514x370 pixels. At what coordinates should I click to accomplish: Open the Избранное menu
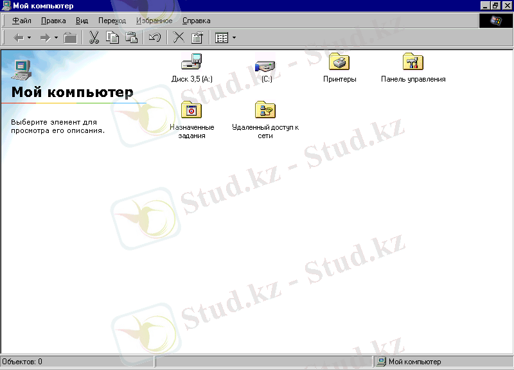(x=154, y=21)
